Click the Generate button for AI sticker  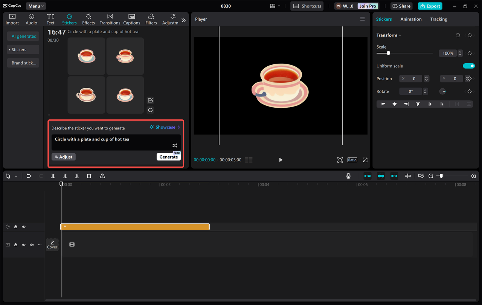pos(168,157)
